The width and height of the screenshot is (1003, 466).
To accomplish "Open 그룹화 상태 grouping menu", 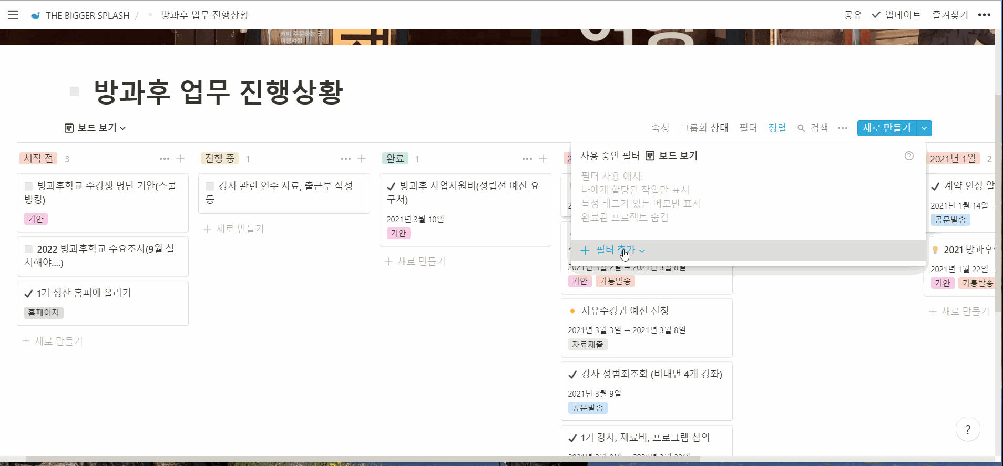I will [704, 128].
